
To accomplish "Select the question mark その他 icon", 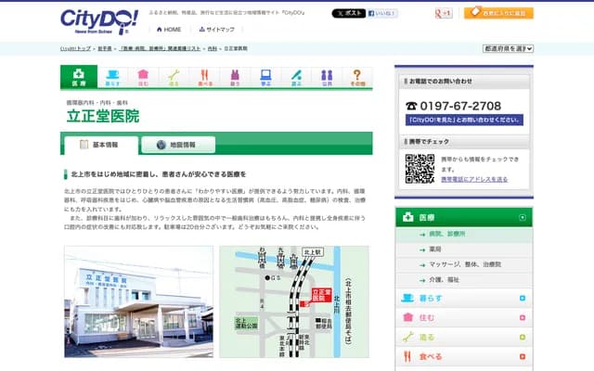I will click(x=357, y=77).
